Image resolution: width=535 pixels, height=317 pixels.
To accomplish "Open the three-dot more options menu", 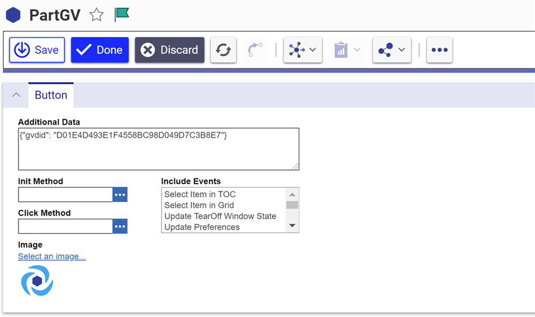I will point(439,50).
